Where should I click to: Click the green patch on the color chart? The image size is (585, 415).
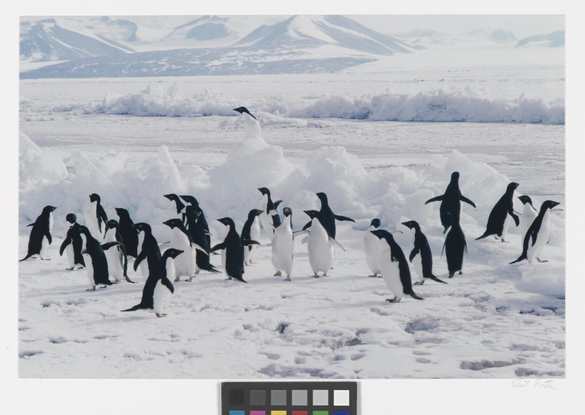click(x=320, y=413)
